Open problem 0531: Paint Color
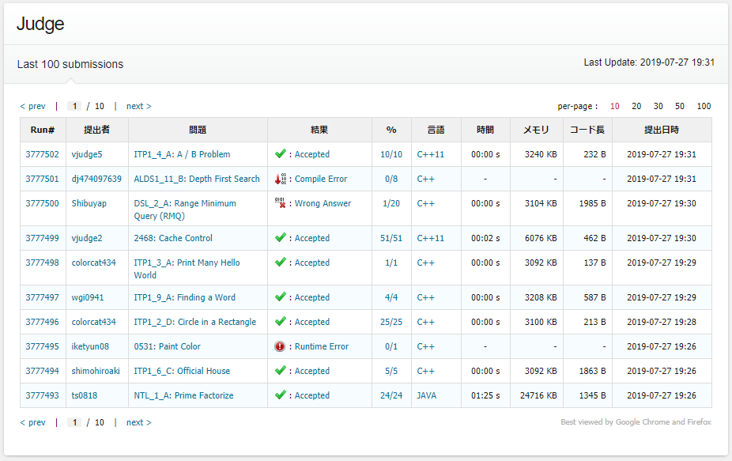This screenshot has height=461, width=732. click(x=167, y=346)
